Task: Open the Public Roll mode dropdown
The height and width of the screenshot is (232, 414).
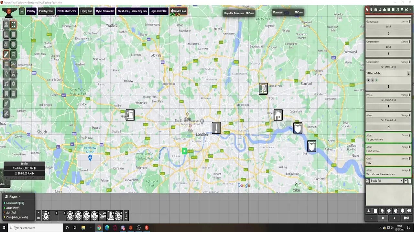Action: pyautogui.click(x=387, y=181)
